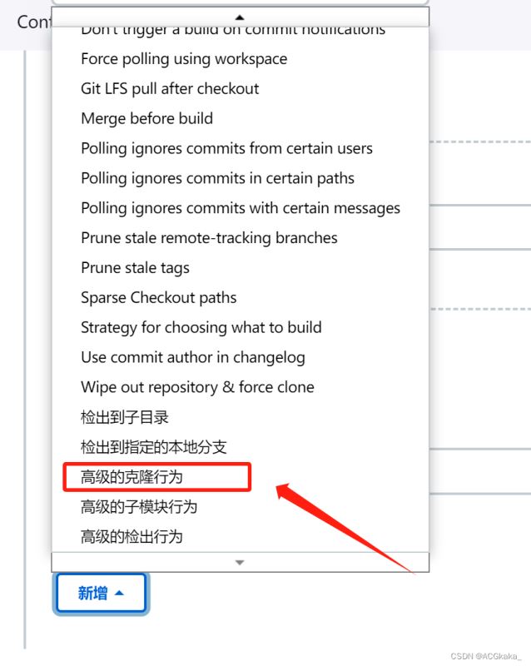Select Force polling using workspace

coord(240,58)
